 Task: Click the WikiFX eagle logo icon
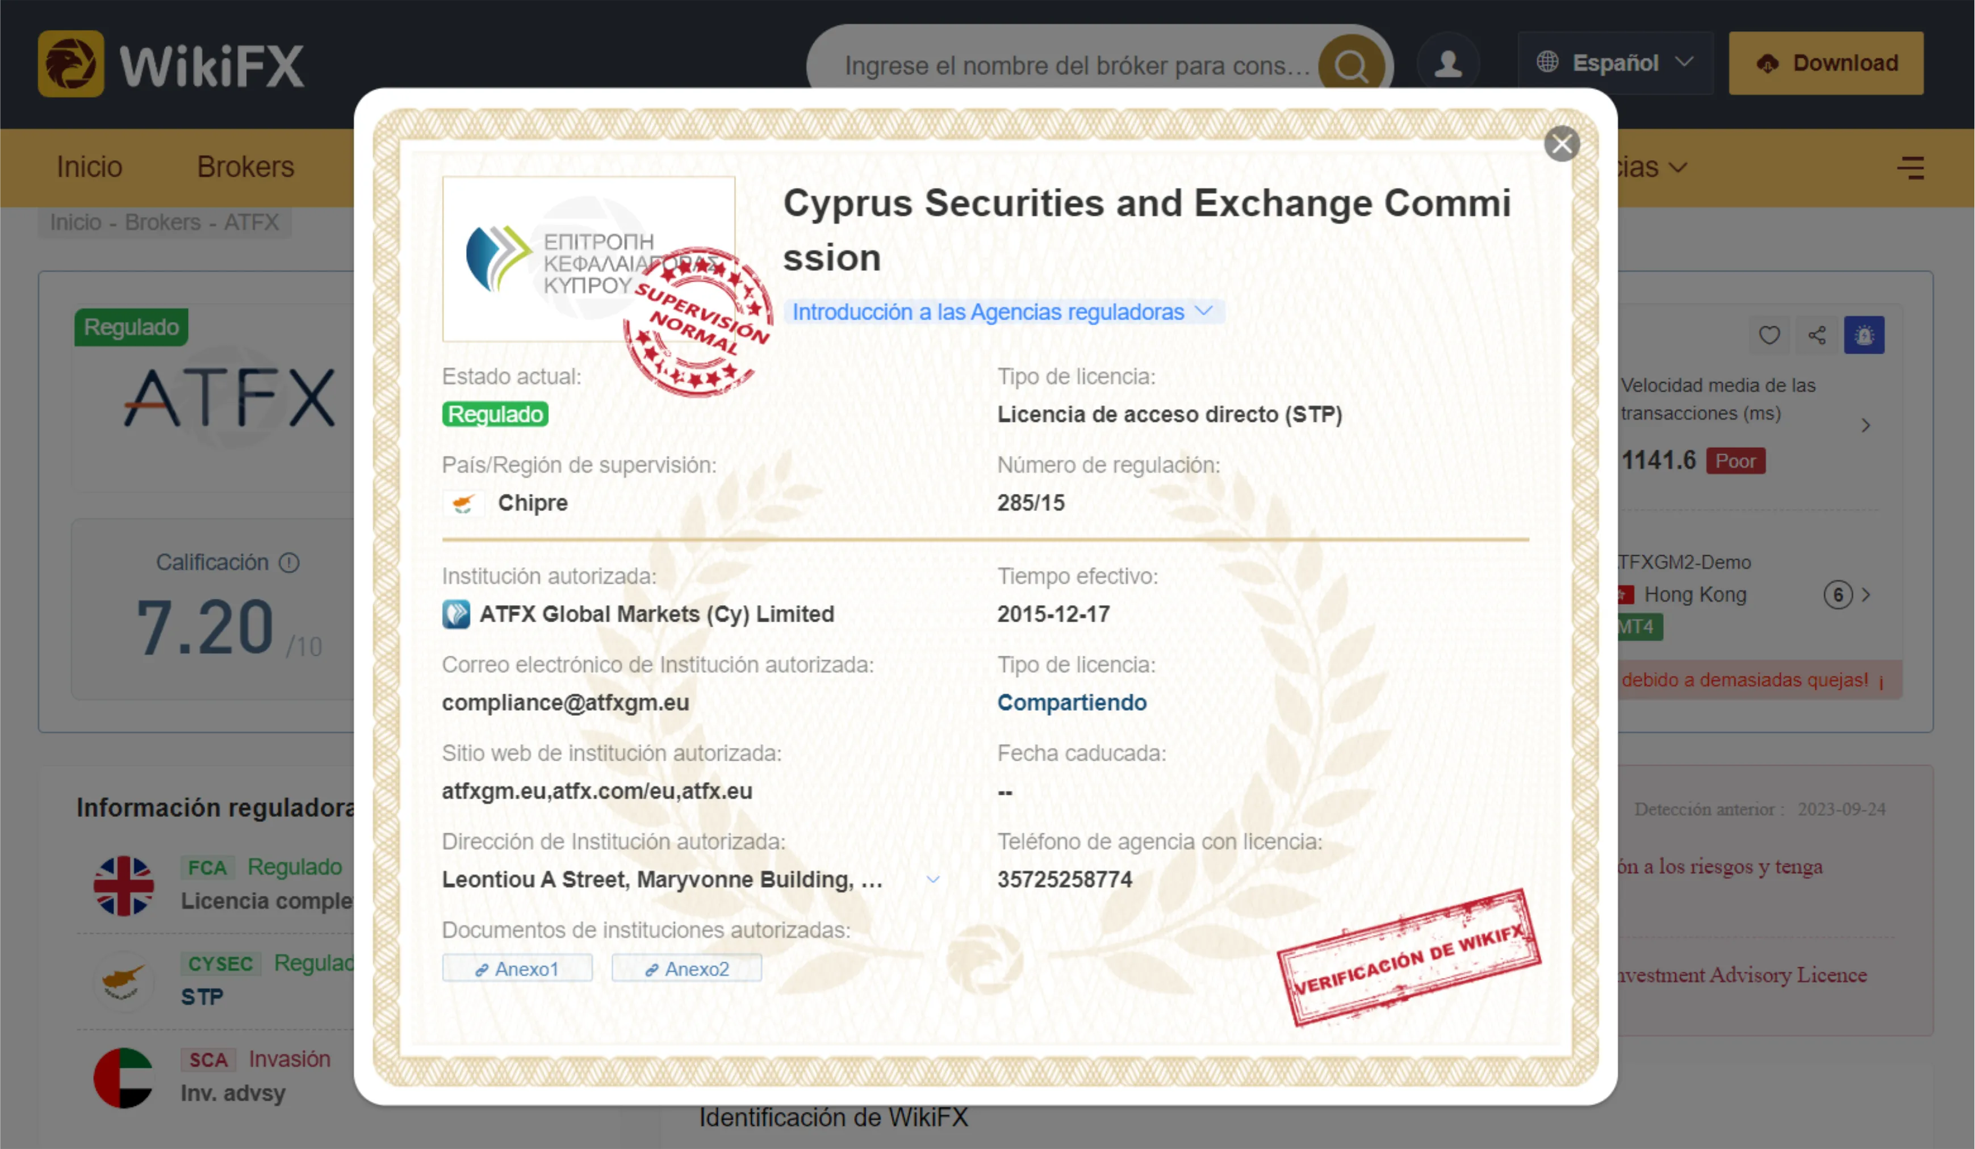click(70, 64)
